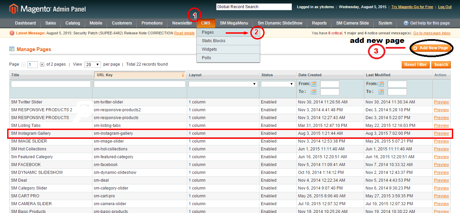This screenshot has width=460, height=213.
Task: Open Sm Dynamic SlideShow menu
Action: [280, 23]
